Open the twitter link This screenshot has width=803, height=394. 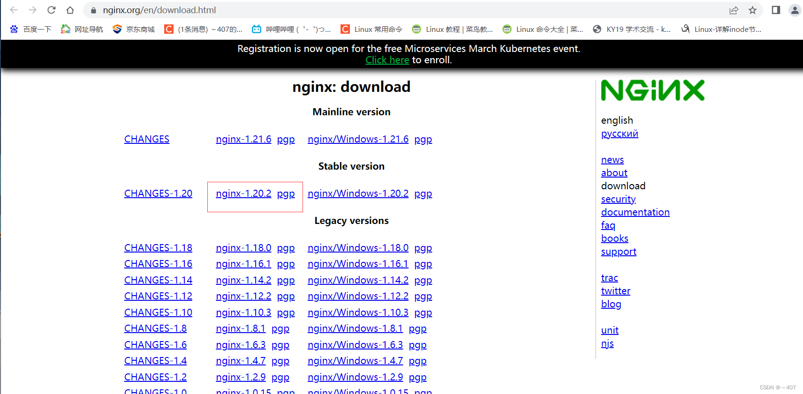(x=615, y=291)
